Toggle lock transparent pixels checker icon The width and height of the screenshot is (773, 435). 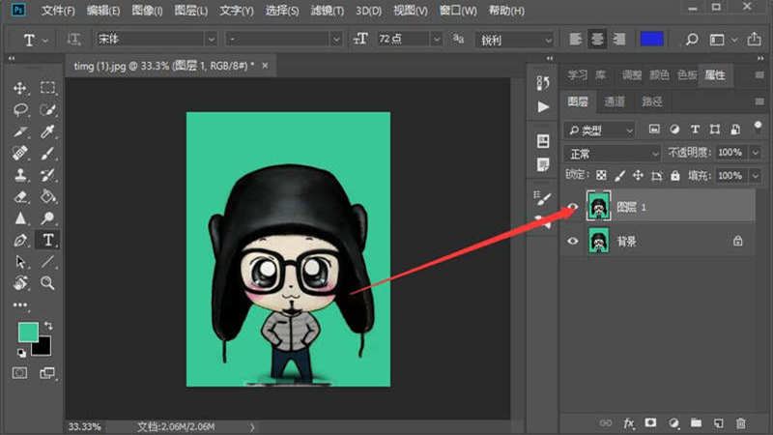coord(601,176)
